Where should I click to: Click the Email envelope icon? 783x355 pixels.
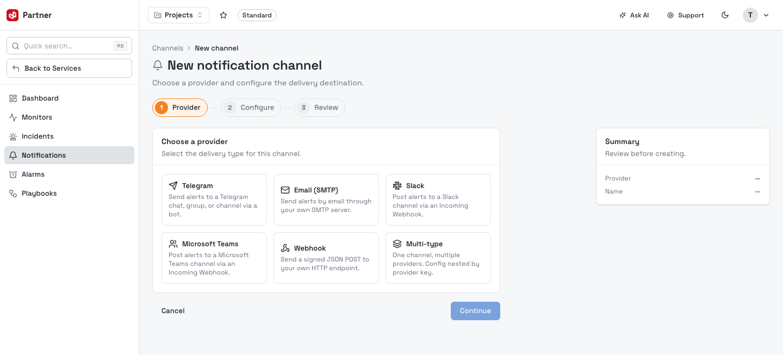[285, 190]
